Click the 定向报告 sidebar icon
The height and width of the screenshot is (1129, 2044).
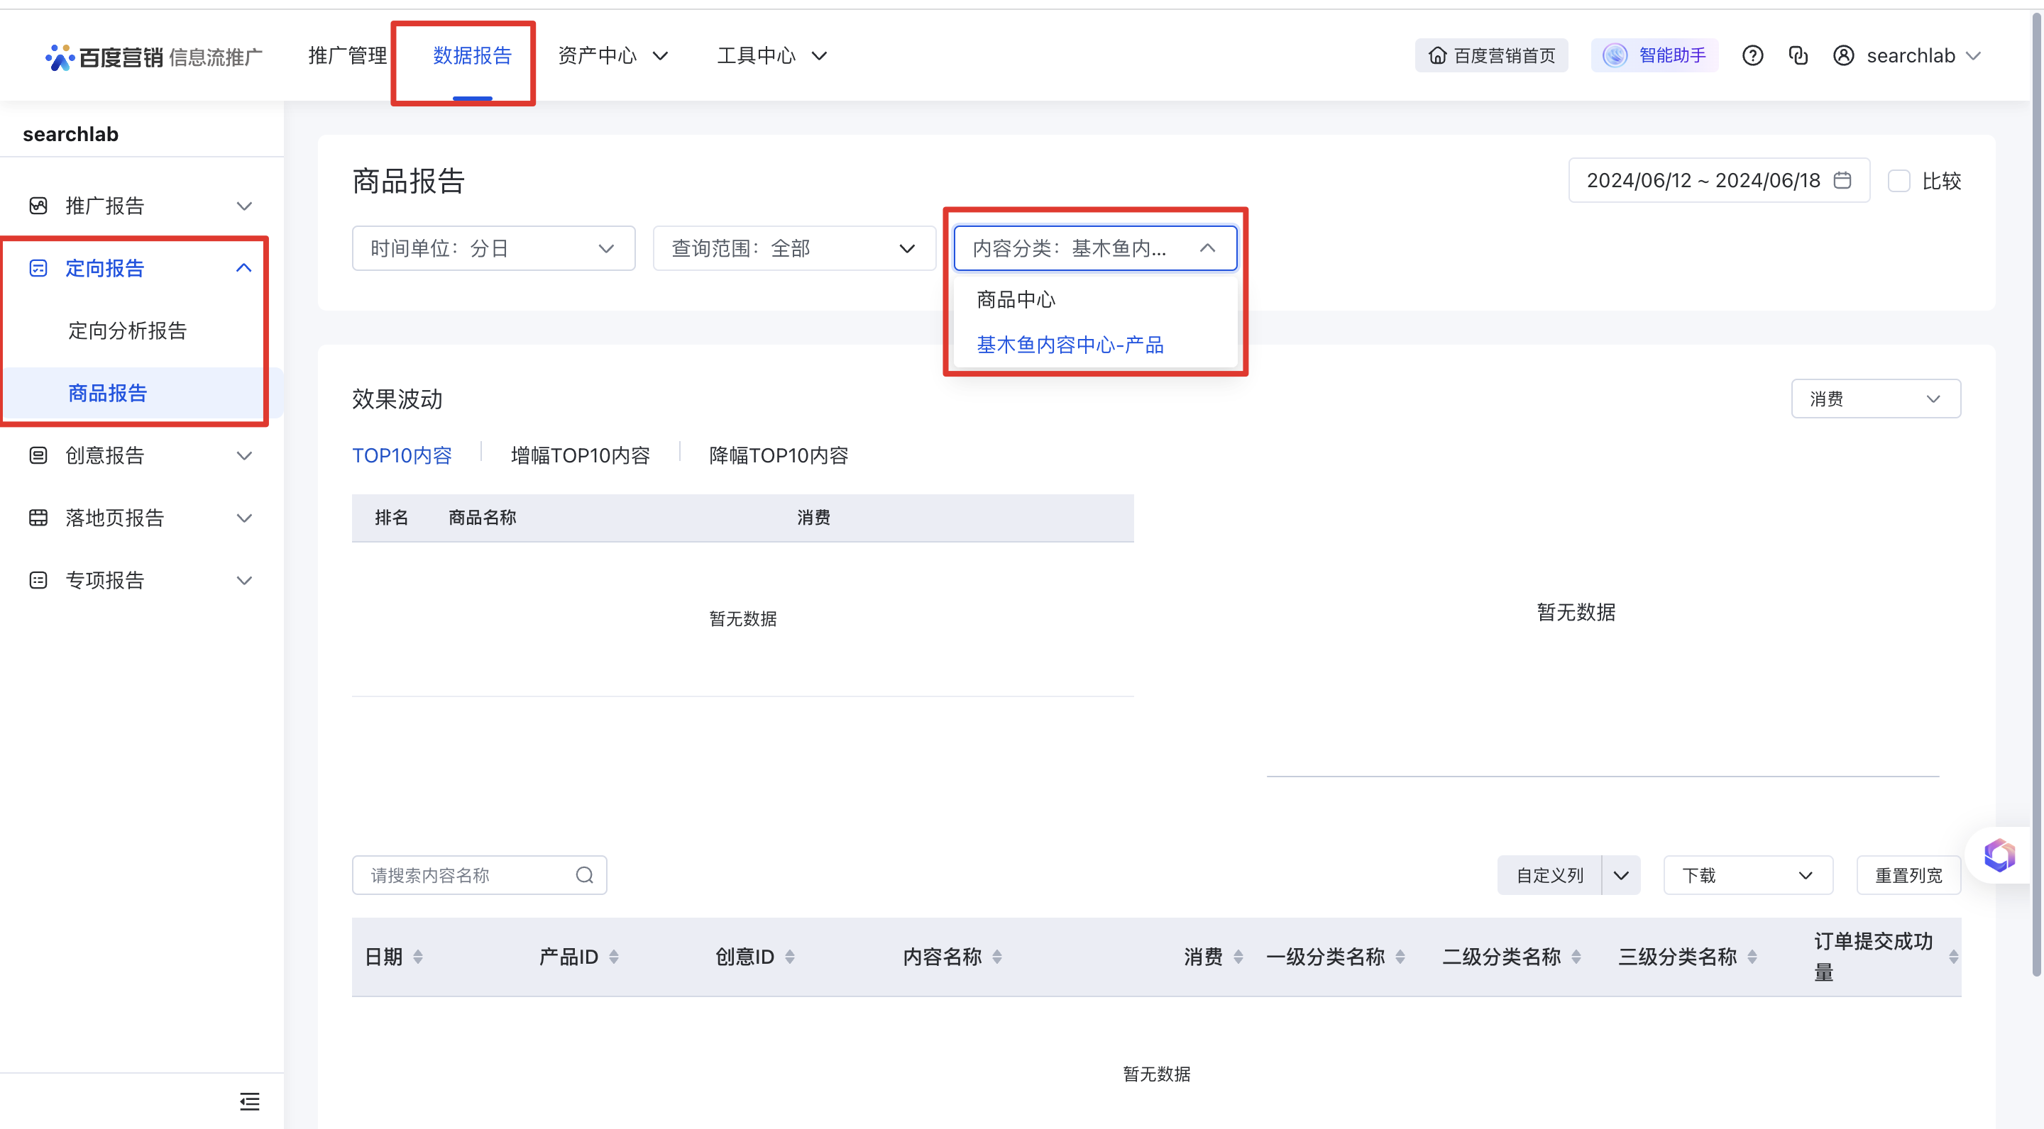[38, 268]
